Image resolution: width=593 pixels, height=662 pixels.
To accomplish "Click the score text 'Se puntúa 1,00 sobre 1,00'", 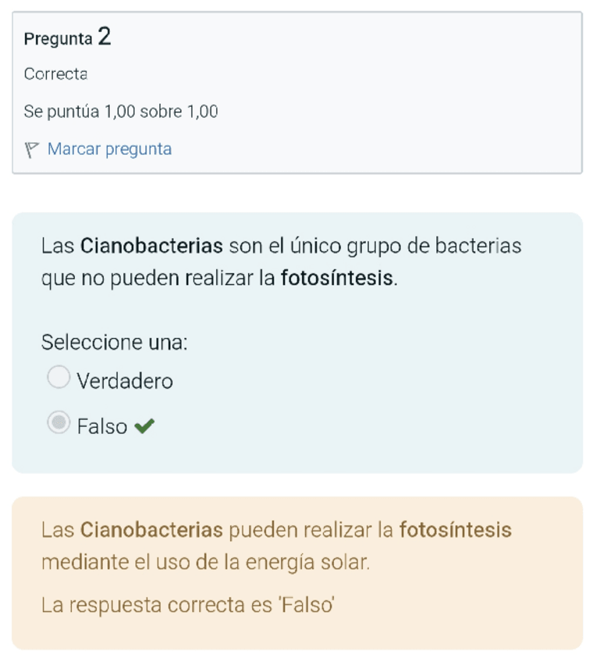I will (121, 112).
